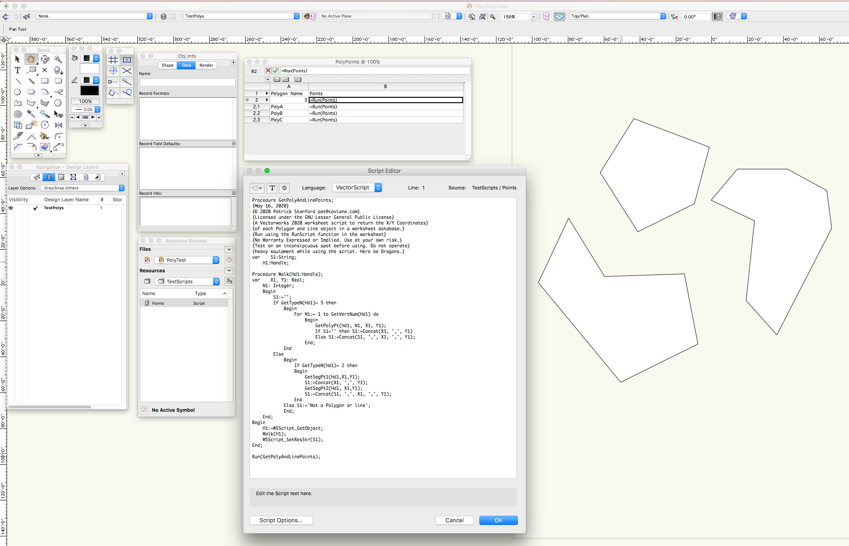Image resolution: width=849 pixels, height=546 pixels.
Task: Select the Eyedropper tool
Action: coord(32,114)
